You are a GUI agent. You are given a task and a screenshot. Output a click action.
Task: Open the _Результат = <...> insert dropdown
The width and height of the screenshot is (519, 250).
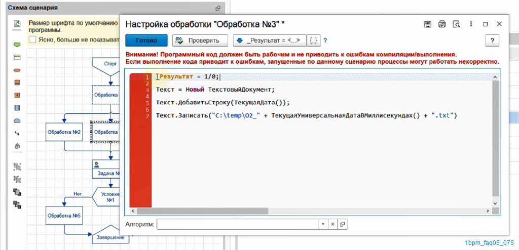coord(270,40)
